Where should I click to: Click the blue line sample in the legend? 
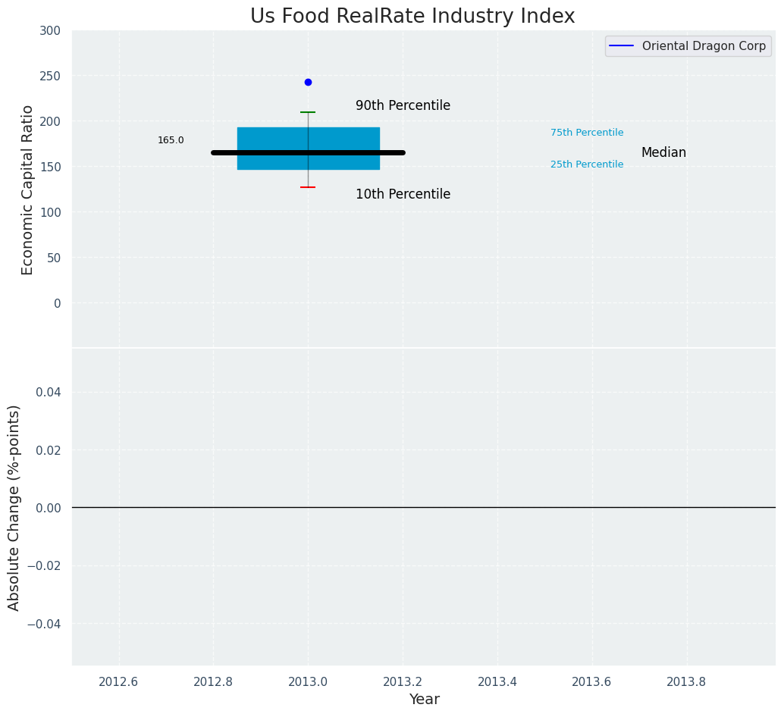(x=622, y=46)
